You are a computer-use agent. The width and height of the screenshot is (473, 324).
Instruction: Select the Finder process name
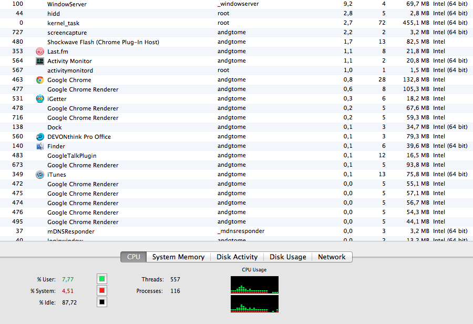tap(56, 146)
